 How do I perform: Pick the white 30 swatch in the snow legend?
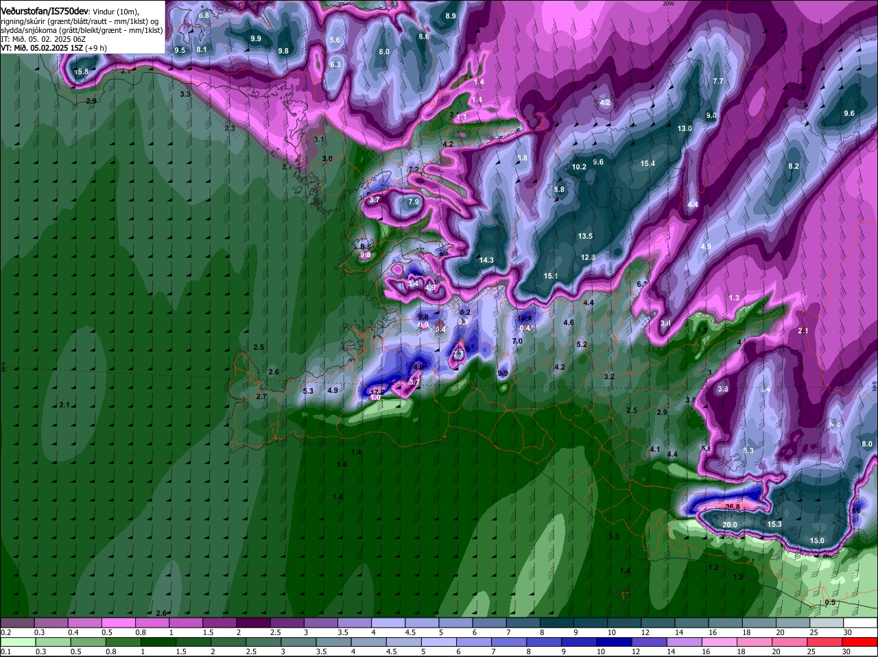pos(861,623)
